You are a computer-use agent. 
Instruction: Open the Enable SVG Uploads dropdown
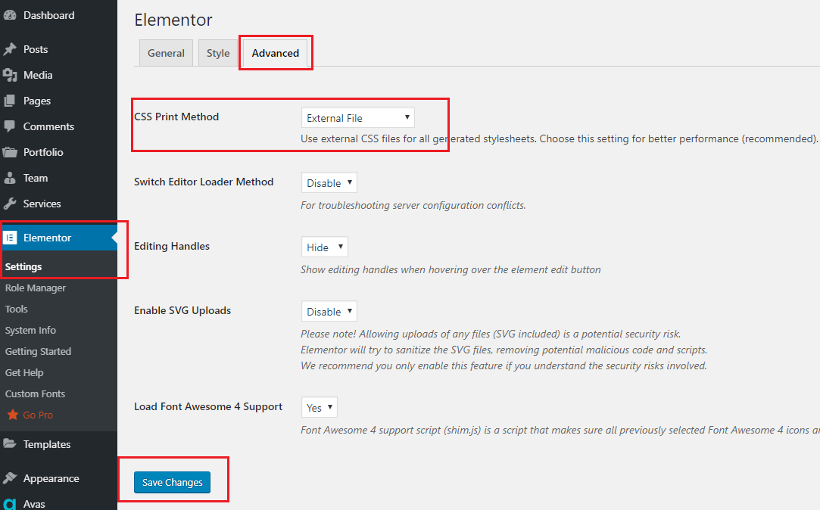(x=329, y=311)
